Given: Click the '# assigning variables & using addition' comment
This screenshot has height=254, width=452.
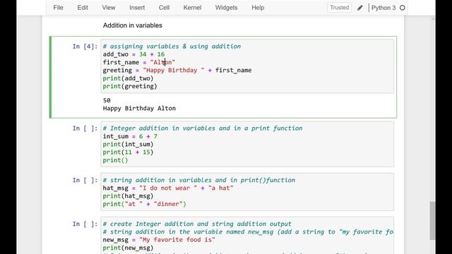Looking at the screenshot, I should pos(172,47).
